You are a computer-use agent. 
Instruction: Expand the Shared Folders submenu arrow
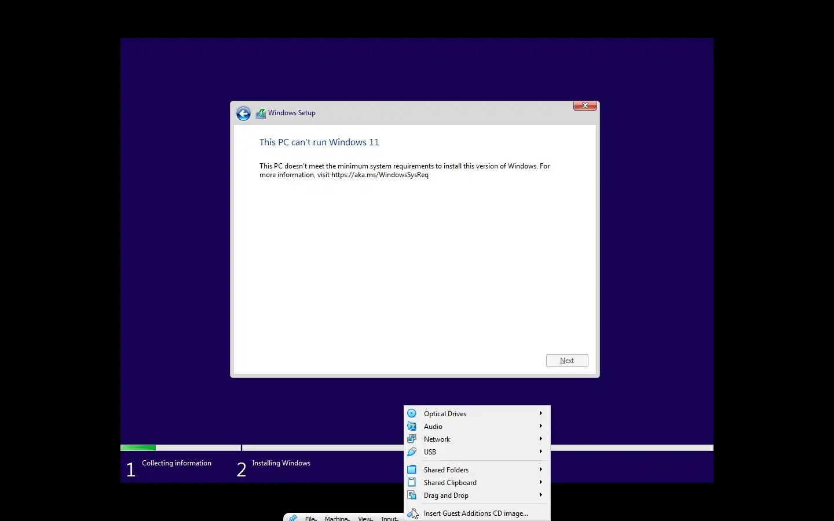540,469
